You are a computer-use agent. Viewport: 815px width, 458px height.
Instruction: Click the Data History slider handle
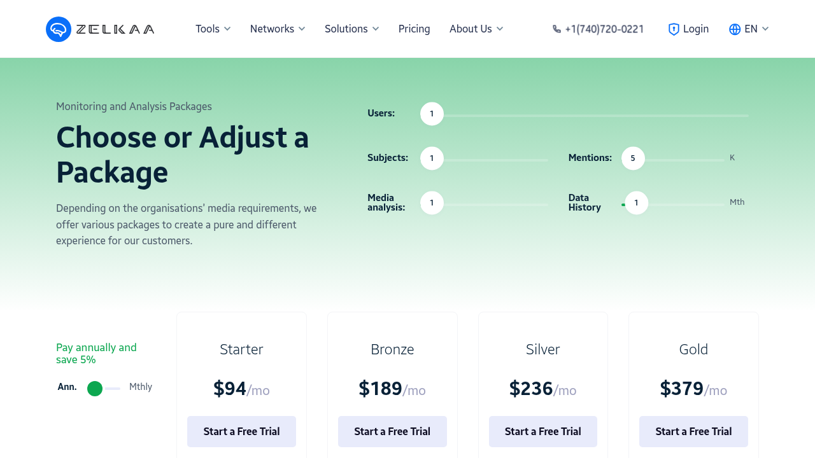coord(636,203)
